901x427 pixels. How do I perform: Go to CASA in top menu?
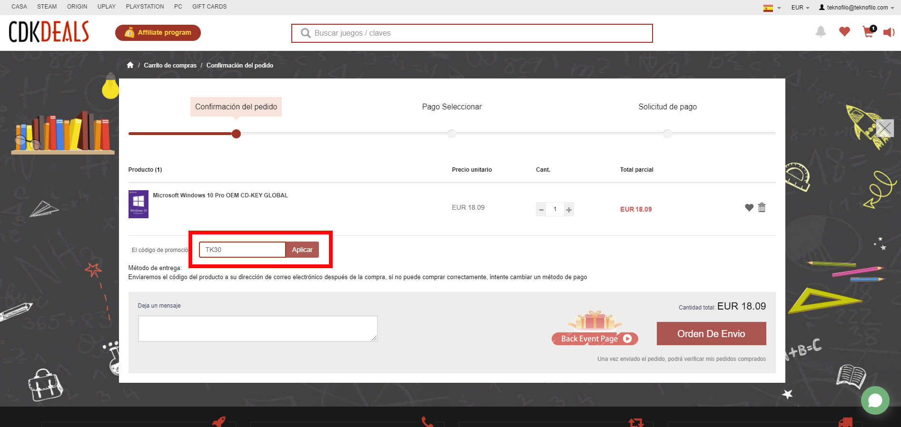(20, 7)
